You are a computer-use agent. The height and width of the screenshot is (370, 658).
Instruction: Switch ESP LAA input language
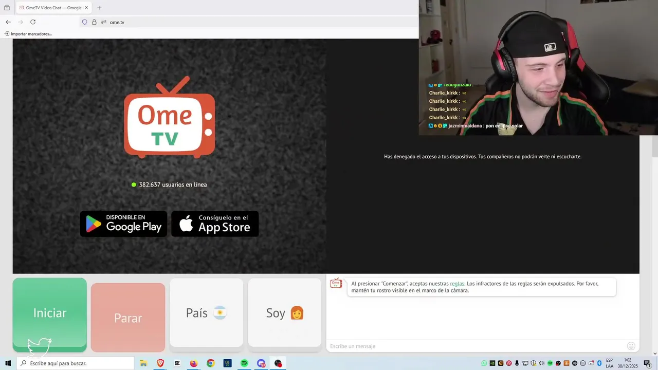coord(610,363)
